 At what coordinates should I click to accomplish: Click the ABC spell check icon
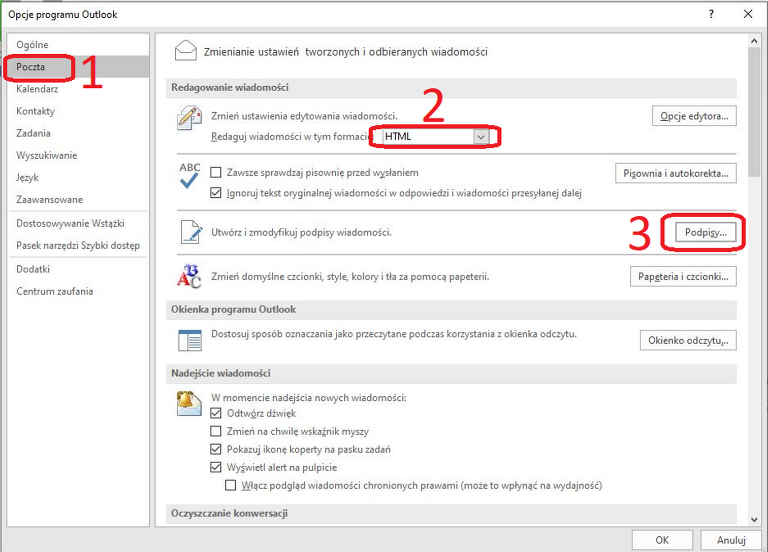click(190, 176)
